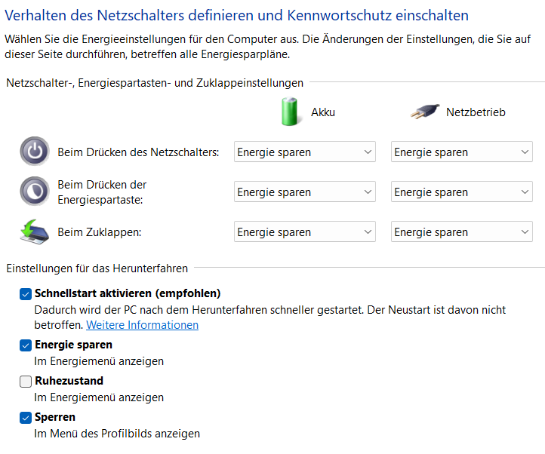Open plugged-in dropdown for power button action
545x454 pixels.
pos(461,152)
